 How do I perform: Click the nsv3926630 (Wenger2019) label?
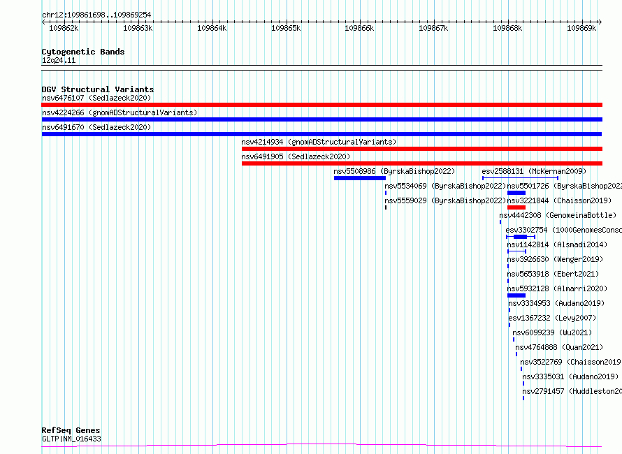[555, 259]
